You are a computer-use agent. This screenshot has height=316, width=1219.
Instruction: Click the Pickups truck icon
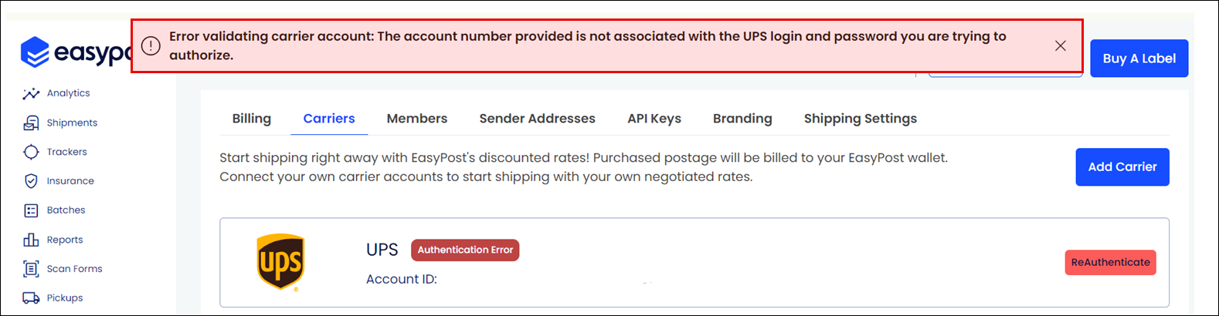pyautogui.click(x=31, y=298)
